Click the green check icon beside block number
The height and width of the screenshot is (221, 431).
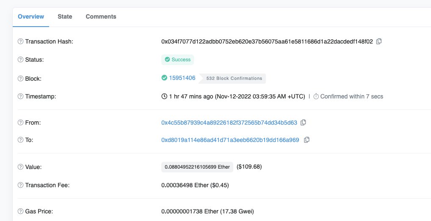(x=164, y=78)
